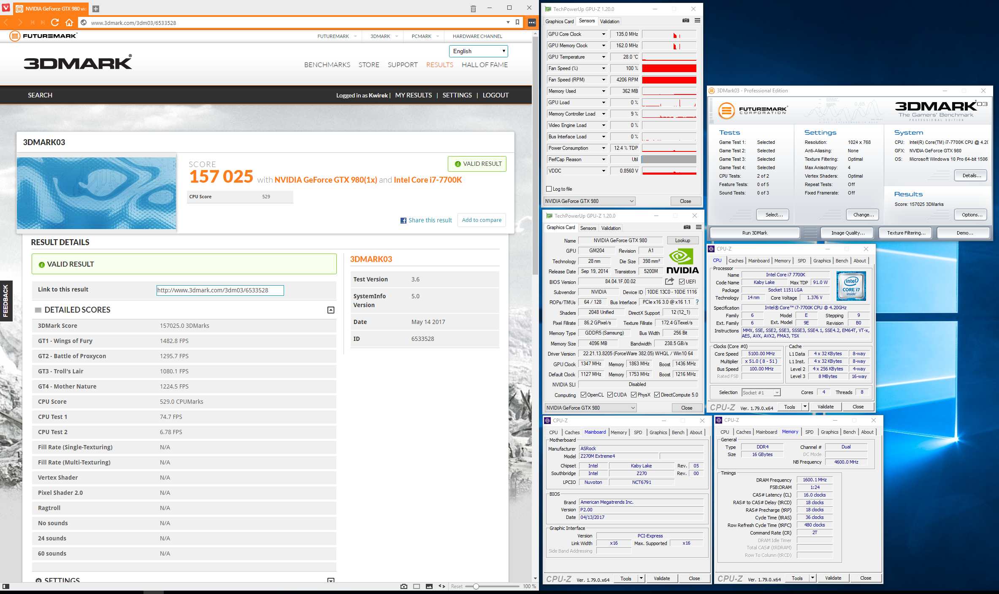Image resolution: width=999 pixels, height=594 pixels.
Task: Toggle the DirectCompute 5.0 checkbox
Action: 657,395
